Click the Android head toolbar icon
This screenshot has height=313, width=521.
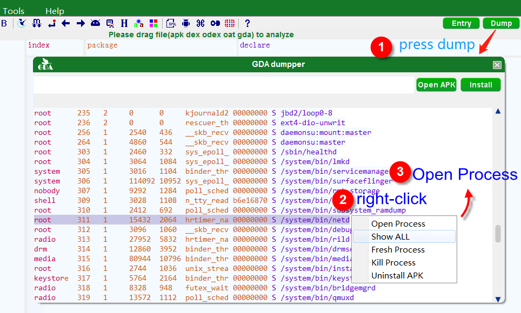(95, 23)
